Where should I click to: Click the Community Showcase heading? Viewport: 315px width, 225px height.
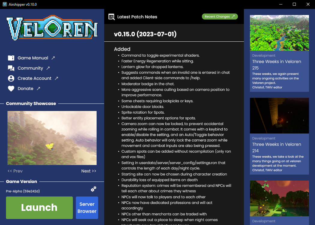point(31,103)
